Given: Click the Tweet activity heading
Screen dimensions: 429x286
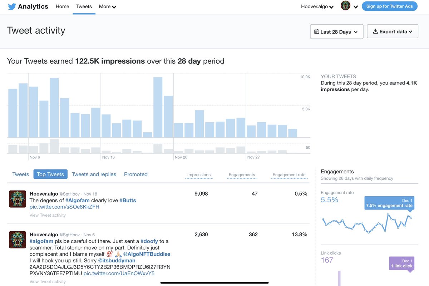Looking at the screenshot, I should (36, 30).
